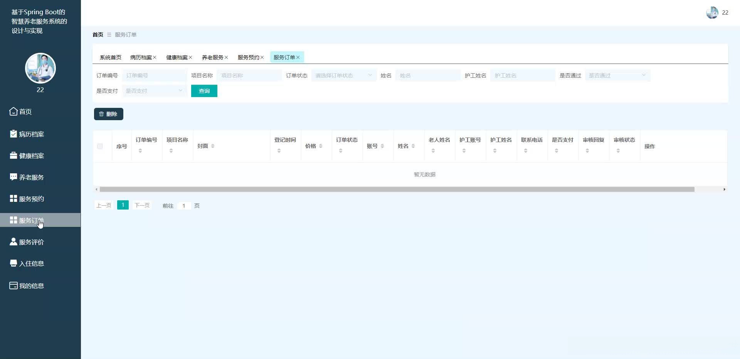The image size is (740, 359).
Task: Switch to the 病历档案 tab
Action: tap(141, 57)
